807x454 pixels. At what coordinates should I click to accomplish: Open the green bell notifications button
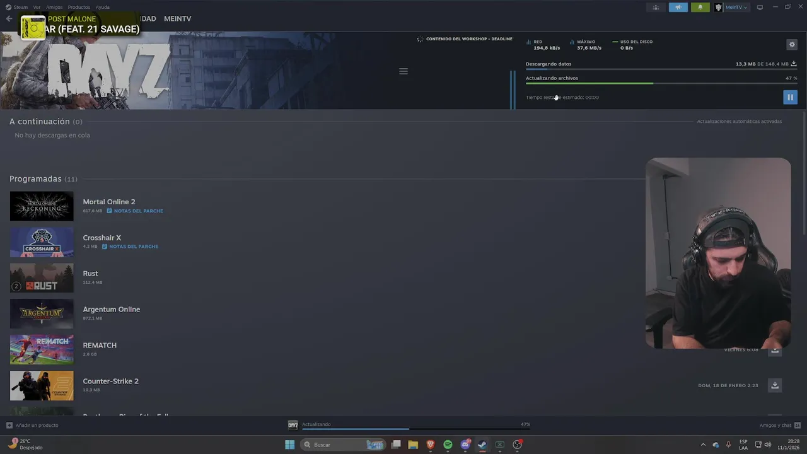coord(700,7)
